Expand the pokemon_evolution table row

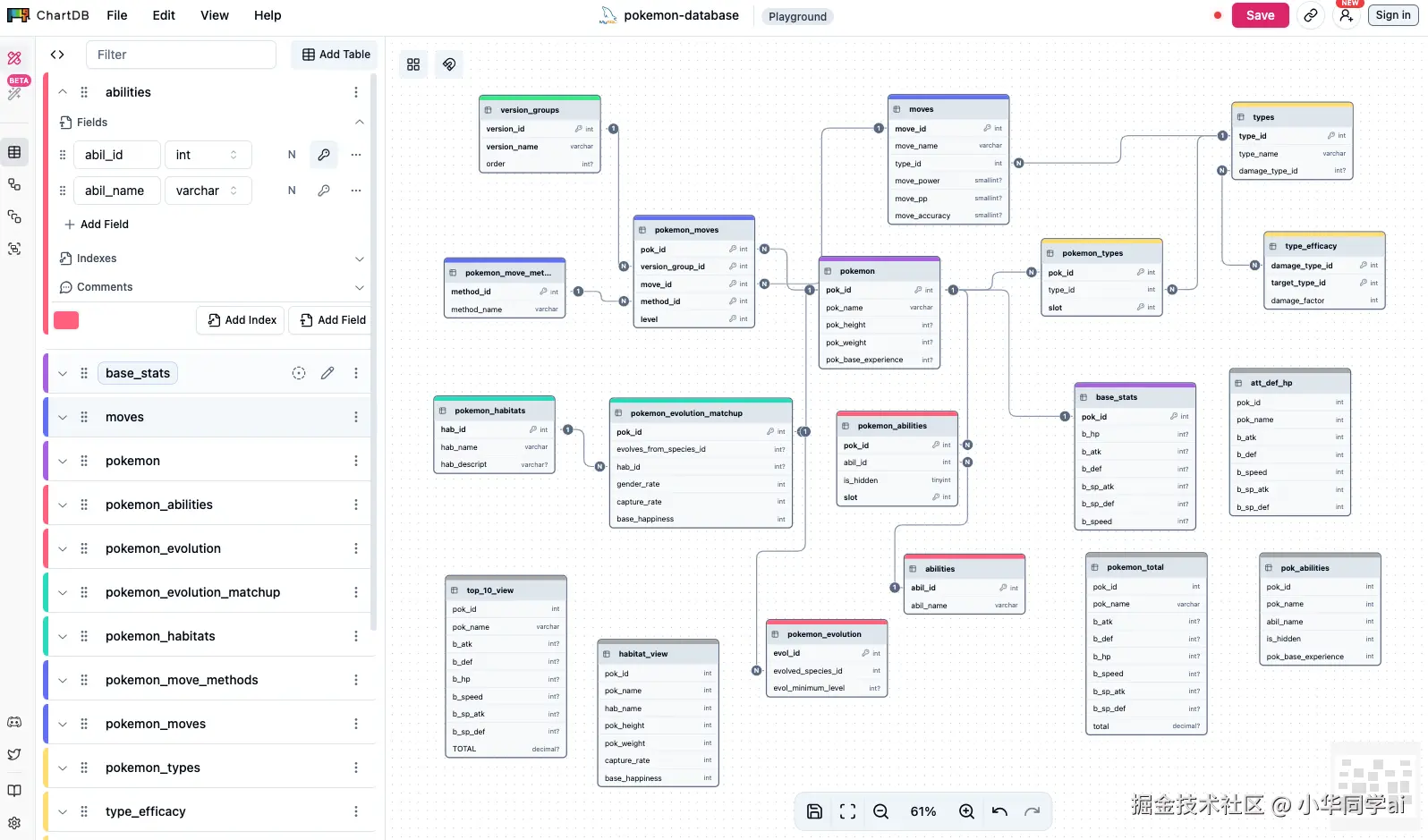click(63, 548)
